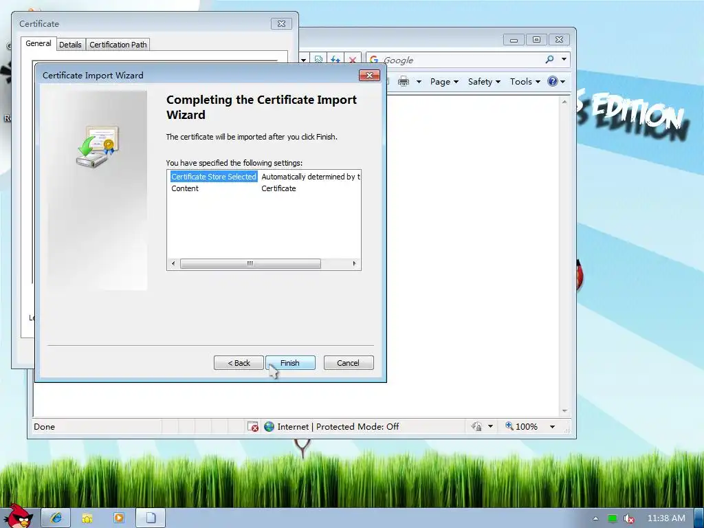
Task: Click the Refresh icon in address bar
Action: [335, 60]
